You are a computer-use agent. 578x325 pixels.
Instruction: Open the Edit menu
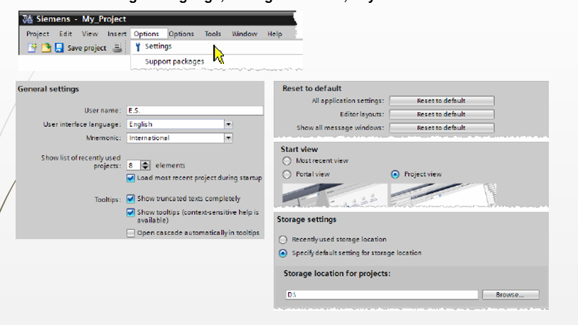click(65, 34)
